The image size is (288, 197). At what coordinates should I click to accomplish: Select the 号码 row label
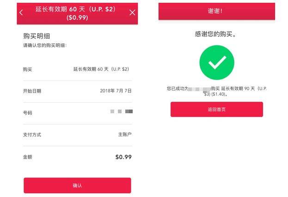(27, 113)
